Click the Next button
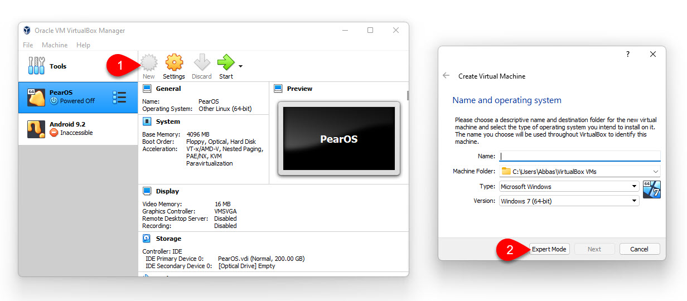687x301 pixels. click(594, 249)
